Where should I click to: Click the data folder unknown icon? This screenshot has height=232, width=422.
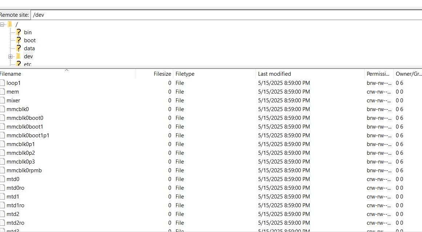pos(18,48)
